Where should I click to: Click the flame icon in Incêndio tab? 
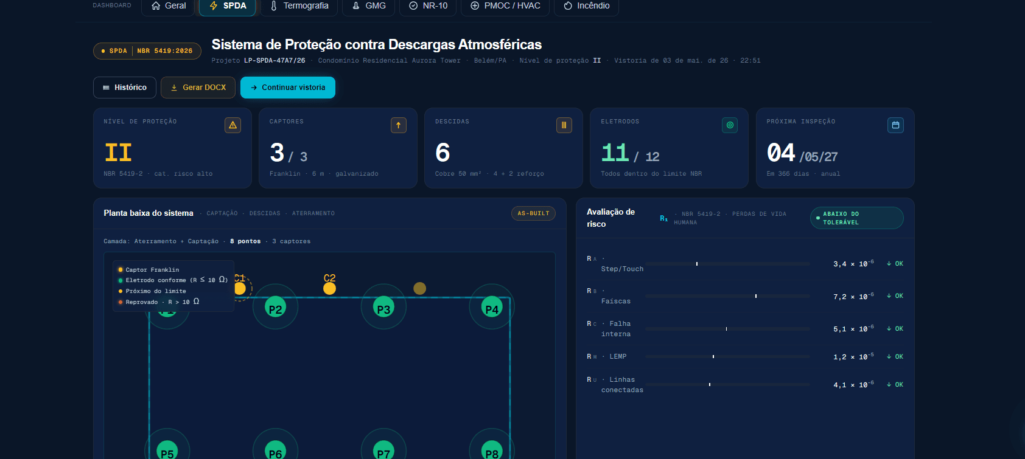568,5
